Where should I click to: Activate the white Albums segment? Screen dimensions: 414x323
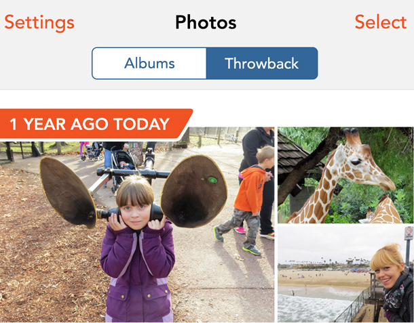[x=149, y=63]
